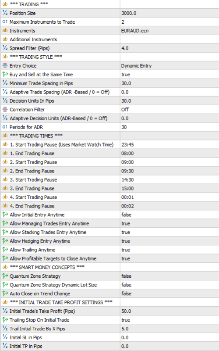Select the Minimum Trade Spacing in Pips label
219x351 pixels.
(41, 83)
